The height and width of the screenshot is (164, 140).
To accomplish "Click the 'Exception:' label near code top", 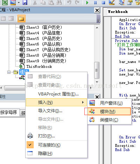I will [125, 32].
